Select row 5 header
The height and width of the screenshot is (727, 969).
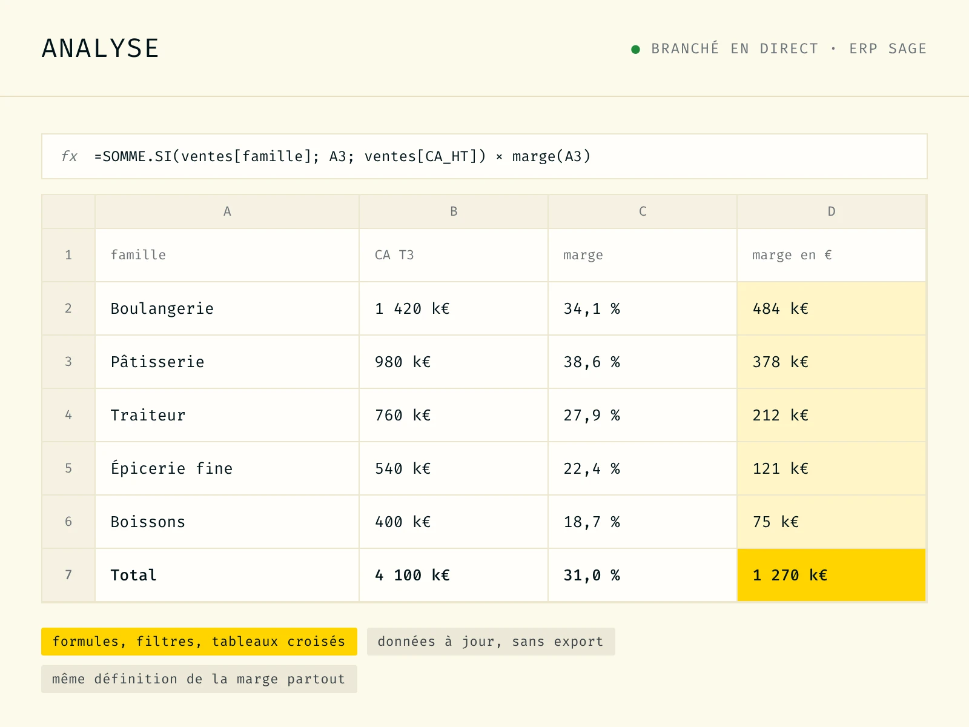(x=68, y=468)
